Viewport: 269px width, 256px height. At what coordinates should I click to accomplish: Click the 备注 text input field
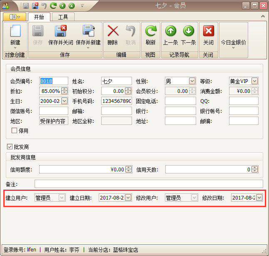pos(149,183)
